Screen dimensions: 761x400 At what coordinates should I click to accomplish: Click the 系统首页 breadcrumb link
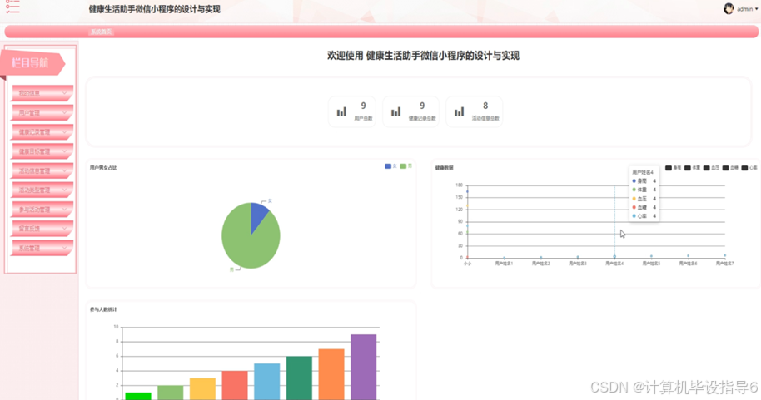pos(101,32)
